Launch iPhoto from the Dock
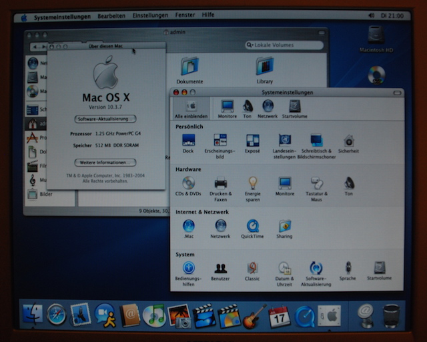Viewport: 427px width, 342px height. point(179,316)
